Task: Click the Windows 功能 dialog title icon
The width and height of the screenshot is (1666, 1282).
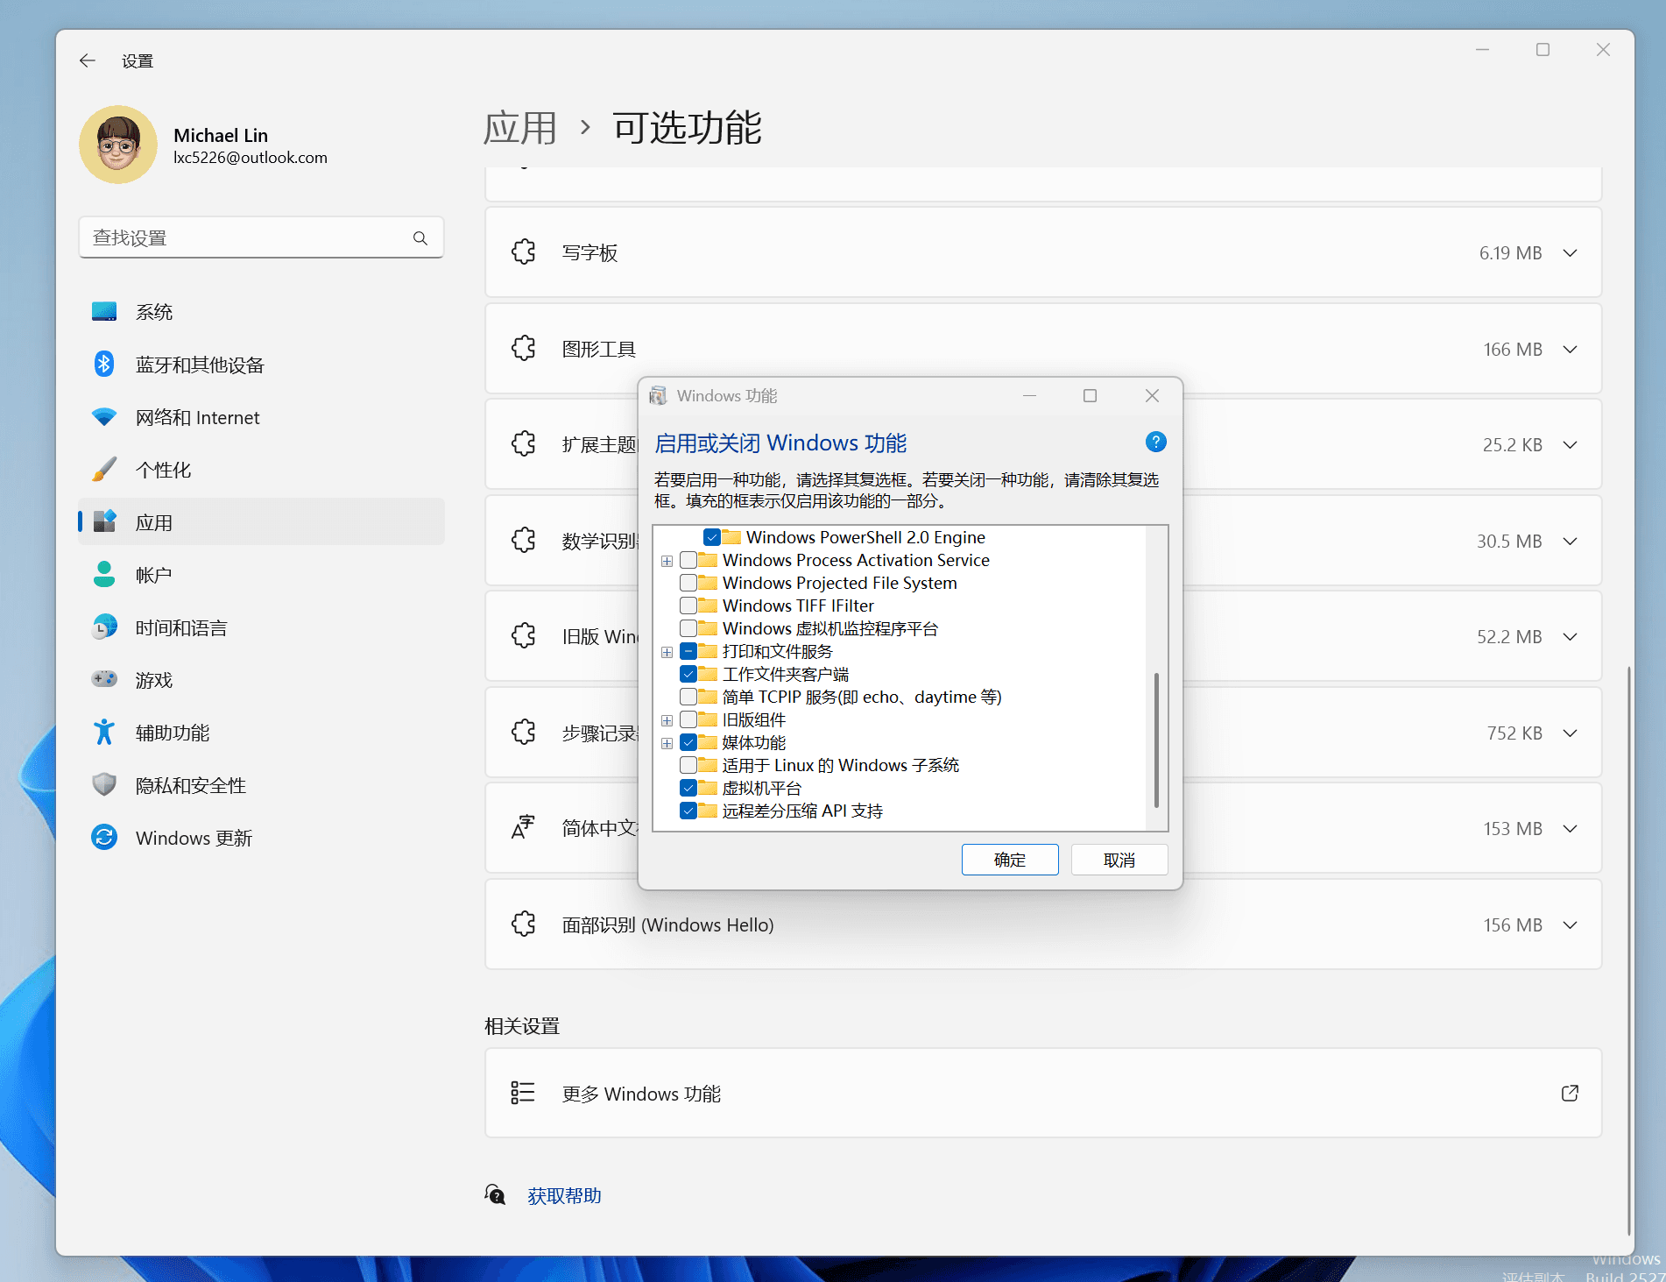Action: click(658, 396)
